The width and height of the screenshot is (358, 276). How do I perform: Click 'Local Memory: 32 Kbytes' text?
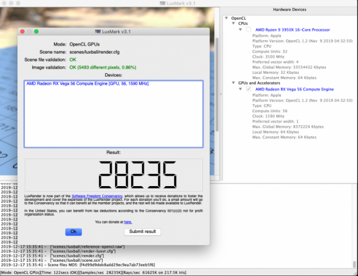click(x=276, y=73)
